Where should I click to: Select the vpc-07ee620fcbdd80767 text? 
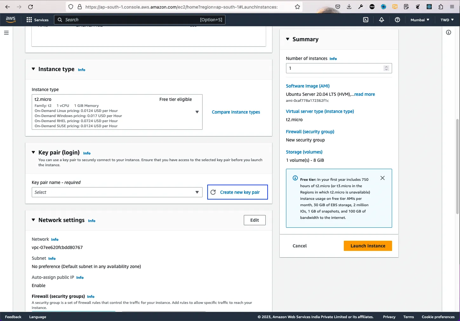pyautogui.click(x=57, y=247)
